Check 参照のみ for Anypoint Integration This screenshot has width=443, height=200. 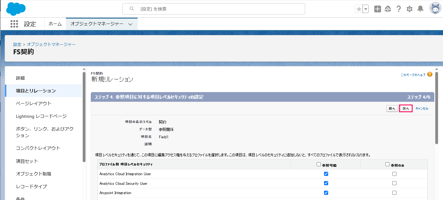[x=394, y=193]
